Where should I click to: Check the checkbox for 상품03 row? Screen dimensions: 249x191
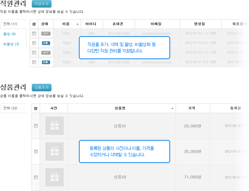point(36,177)
